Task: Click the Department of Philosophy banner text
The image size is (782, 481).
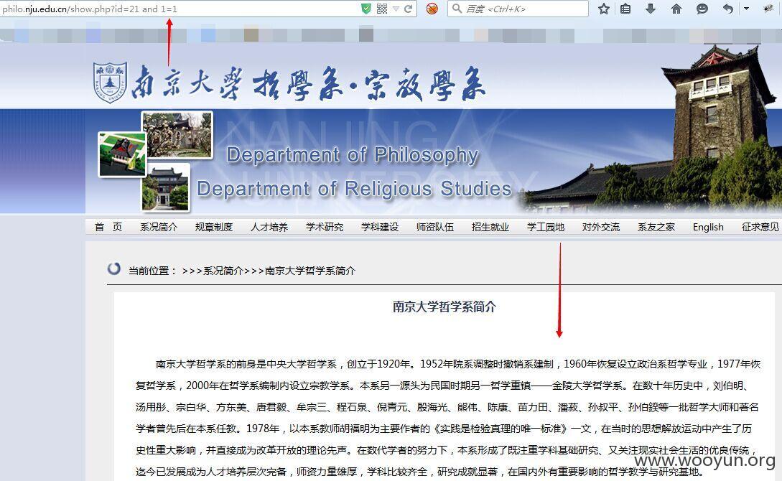Action: (x=353, y=155)
